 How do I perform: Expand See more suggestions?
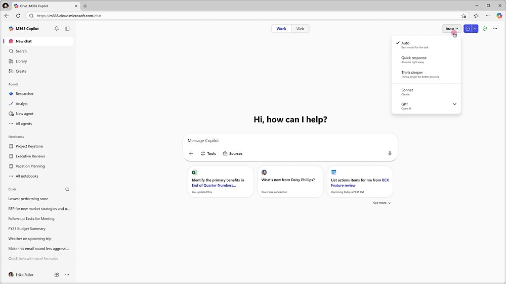382,203
